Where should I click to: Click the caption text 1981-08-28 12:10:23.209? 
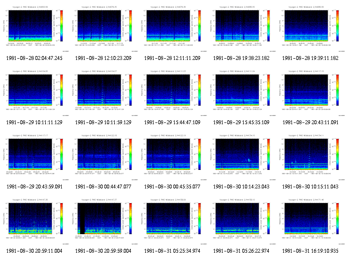pos(103,58)
